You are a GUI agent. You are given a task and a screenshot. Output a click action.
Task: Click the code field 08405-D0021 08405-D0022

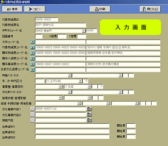(x=61, y=64)
